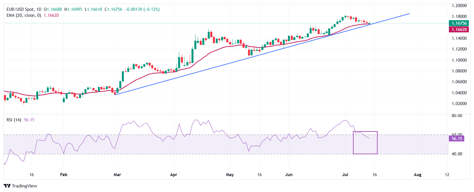474x192 pixels.
Task: Click the TradingView logo icon
Action: coord(7,186)
